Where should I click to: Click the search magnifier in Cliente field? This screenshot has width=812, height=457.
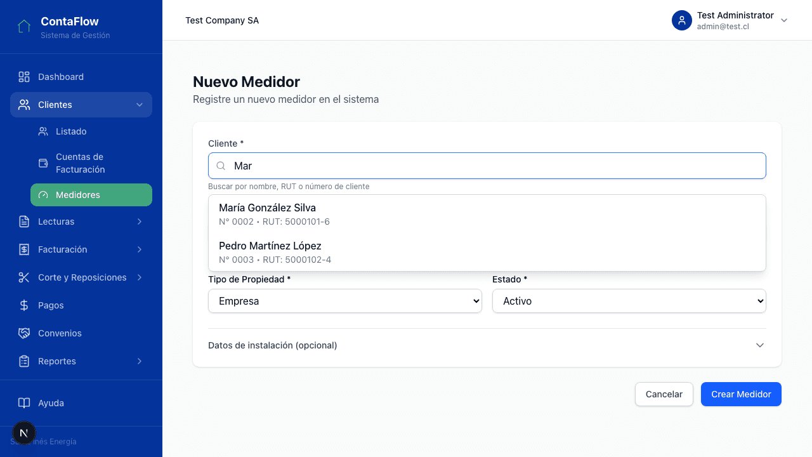[221, 166]
